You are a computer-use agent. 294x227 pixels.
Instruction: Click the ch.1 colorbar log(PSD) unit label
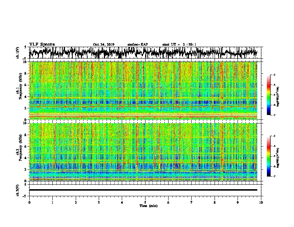click(x=278, y=96)
